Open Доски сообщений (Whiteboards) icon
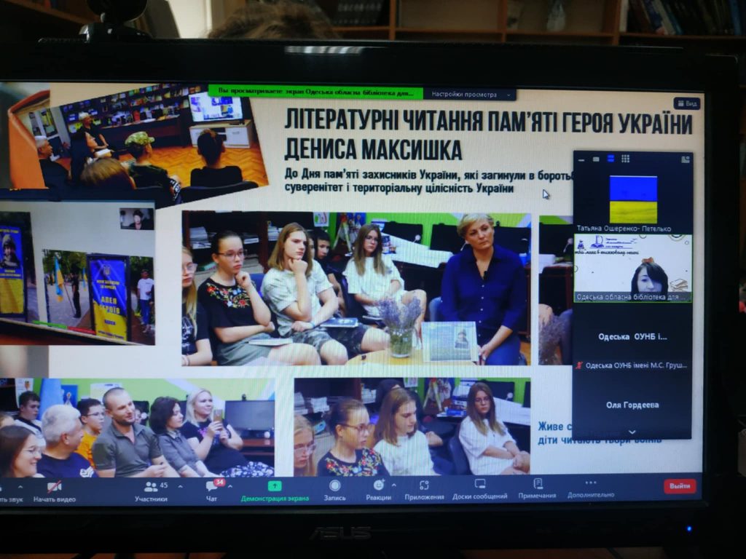 480,484
